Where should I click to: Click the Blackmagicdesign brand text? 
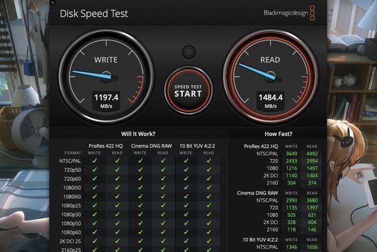285,13
